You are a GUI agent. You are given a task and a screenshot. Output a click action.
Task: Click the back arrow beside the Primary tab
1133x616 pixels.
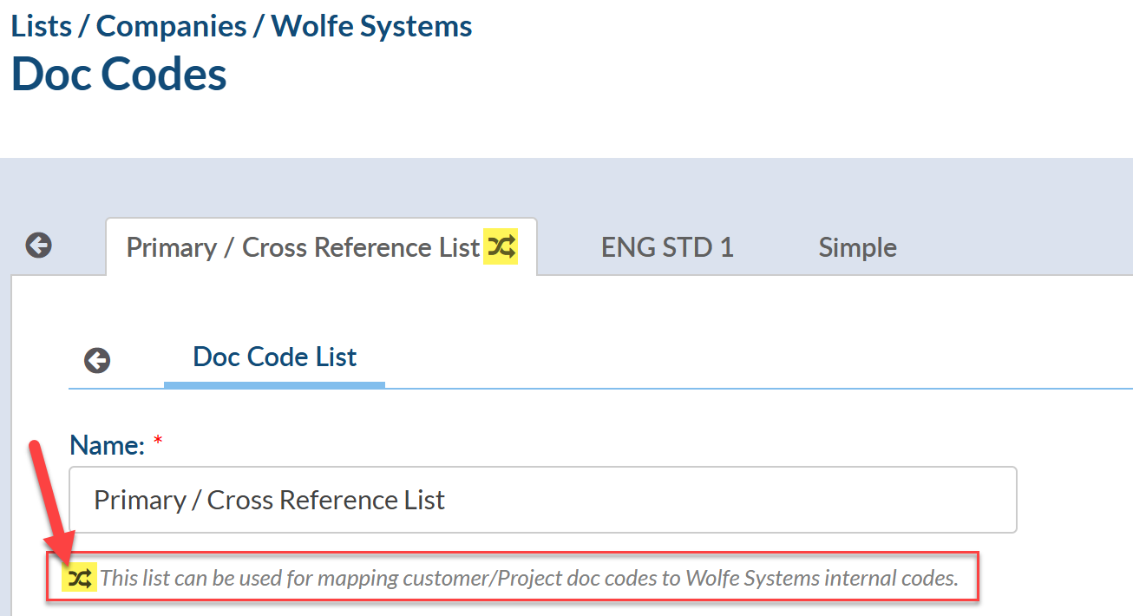pos(38,246)
